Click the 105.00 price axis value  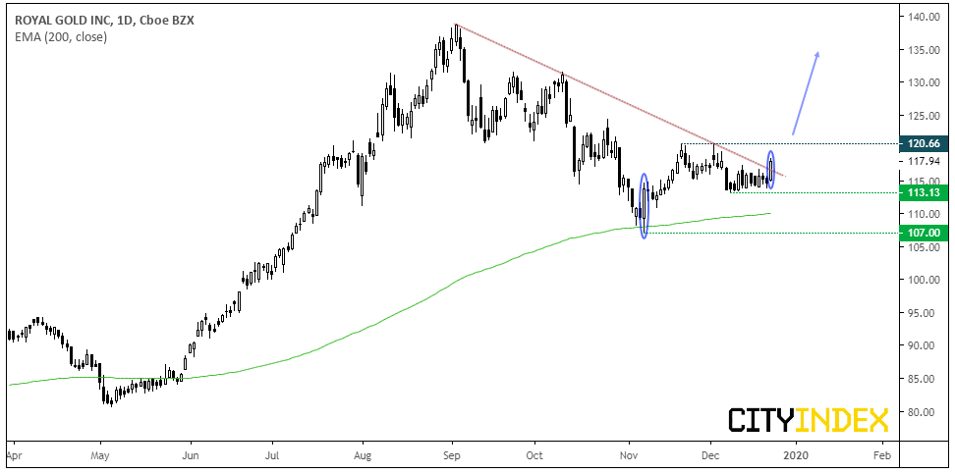923,247
